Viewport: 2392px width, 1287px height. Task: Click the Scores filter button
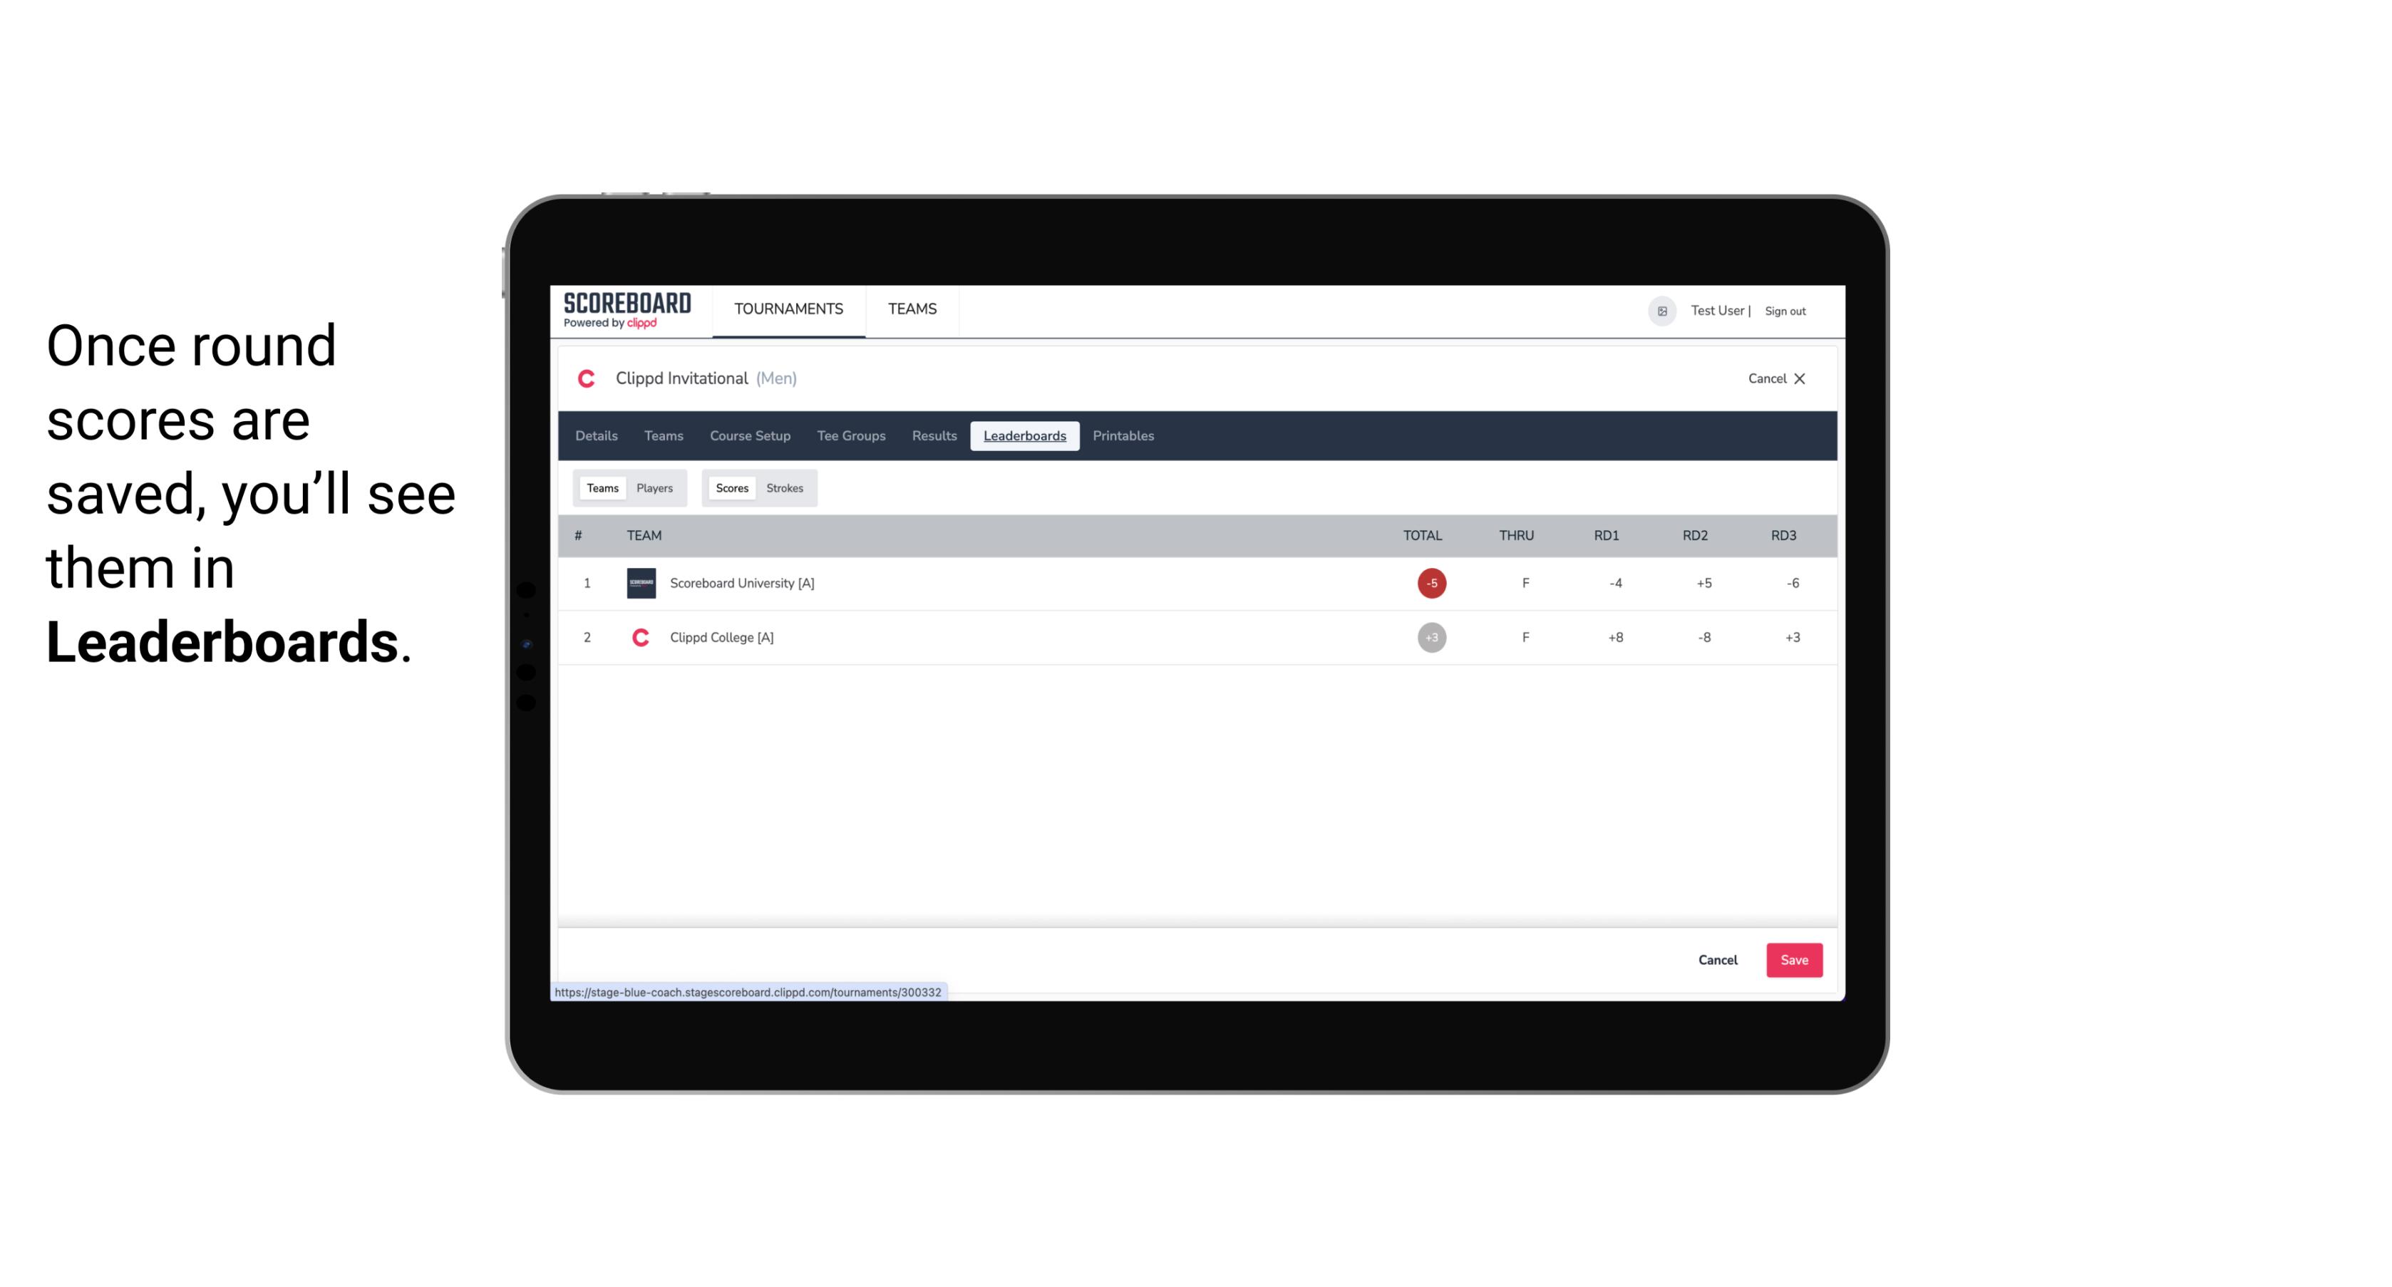click(731, 487)
